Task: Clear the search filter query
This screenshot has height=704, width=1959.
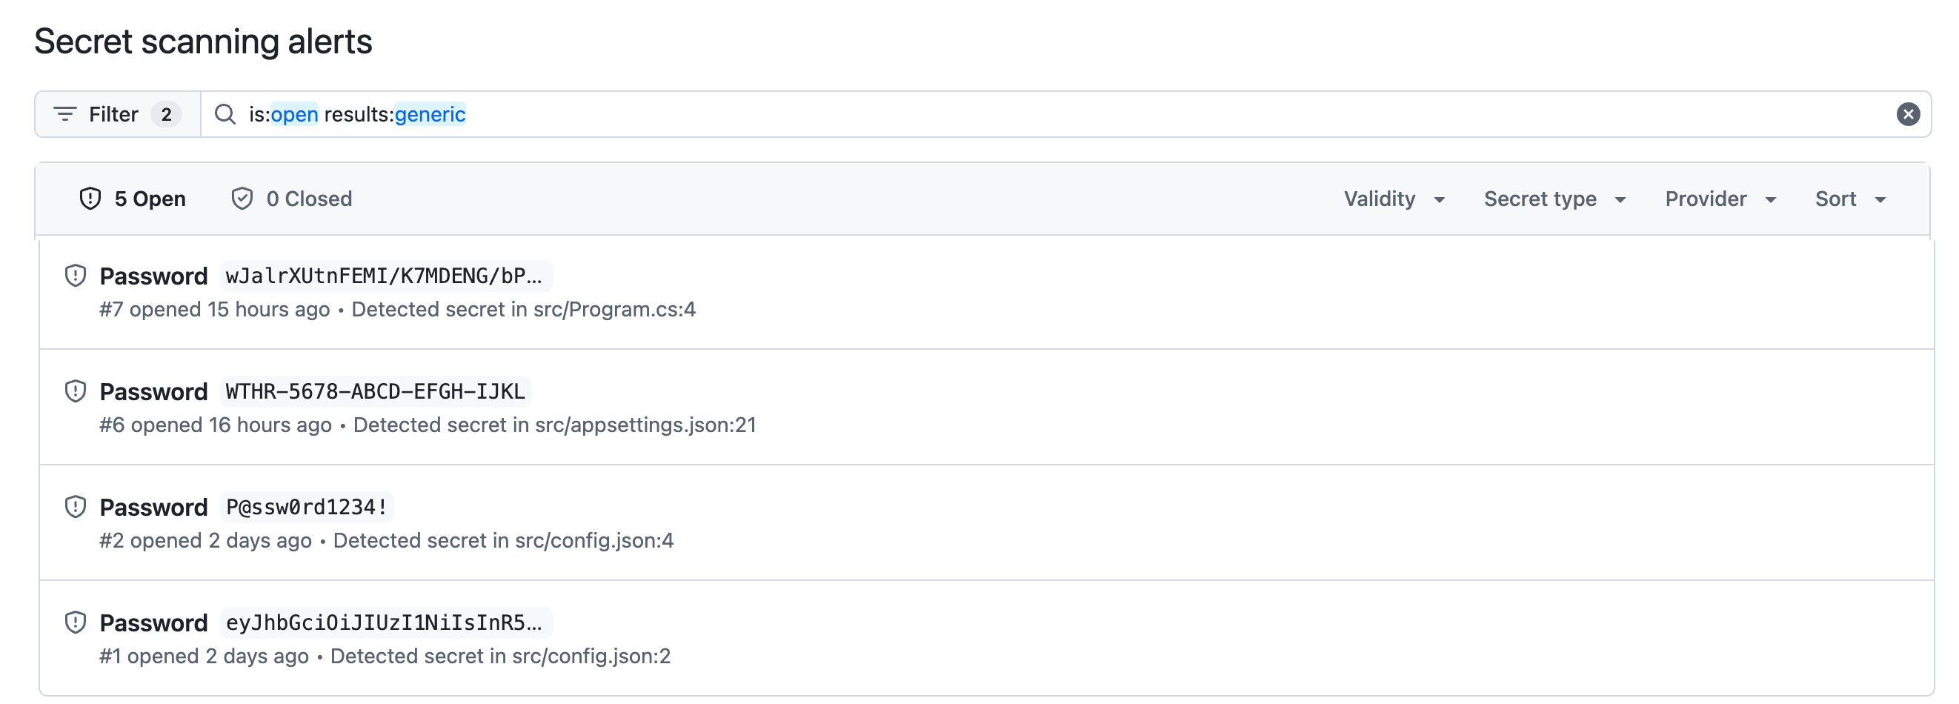Action: point(1907,114)
